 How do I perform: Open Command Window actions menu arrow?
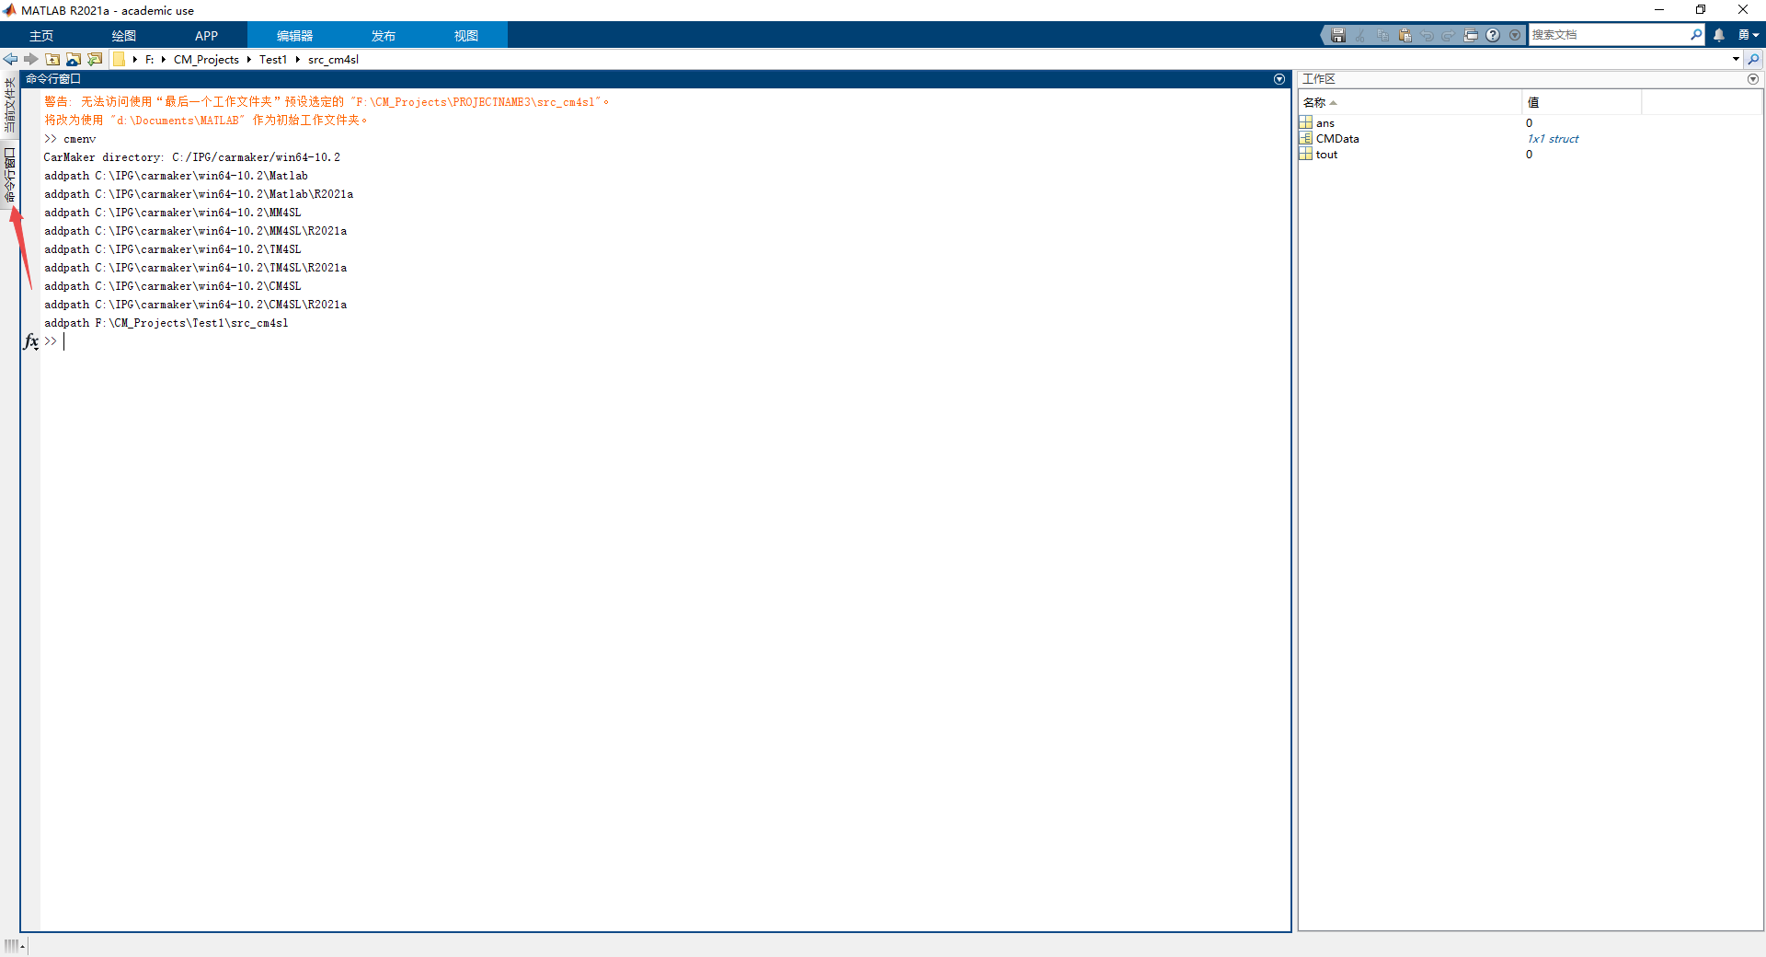tap(1279, 79)
